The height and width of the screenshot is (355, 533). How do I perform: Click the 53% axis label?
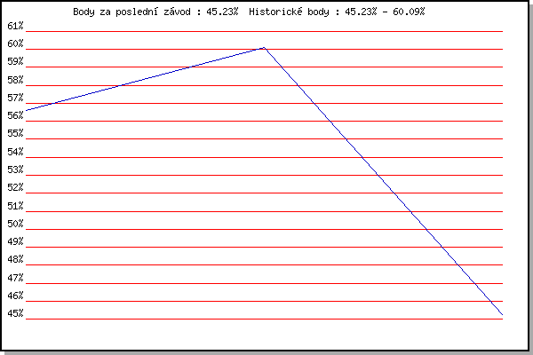(15, 170)
